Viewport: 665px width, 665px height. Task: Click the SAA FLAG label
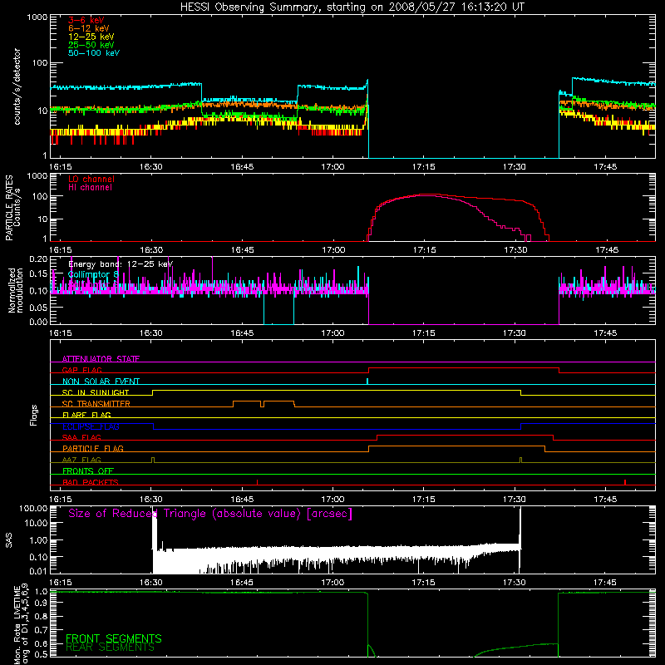[81, 437]
